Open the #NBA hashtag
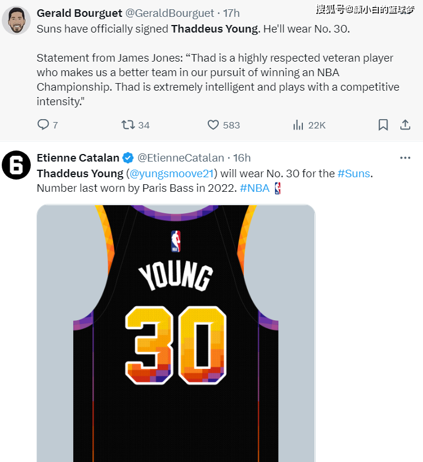 (x=254, y=188)
